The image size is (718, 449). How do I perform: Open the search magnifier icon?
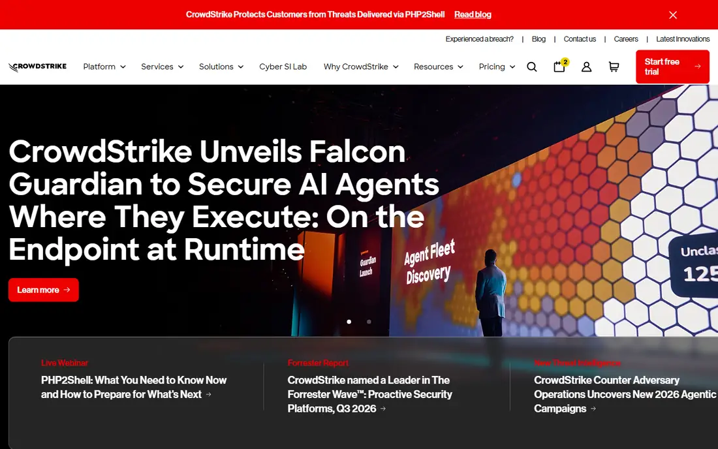tap(531, 67)
